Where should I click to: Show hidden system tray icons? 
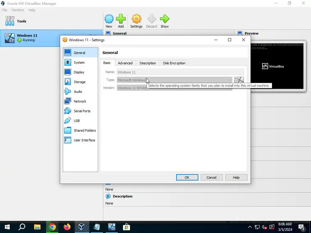(250, 227)
